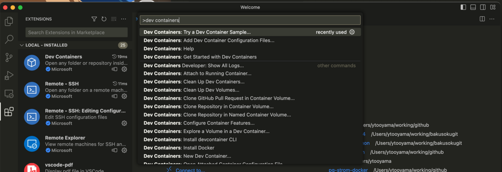
Task: Open manage gear for Remote - SSH: Editing Configuration
Action: [124, 123]
